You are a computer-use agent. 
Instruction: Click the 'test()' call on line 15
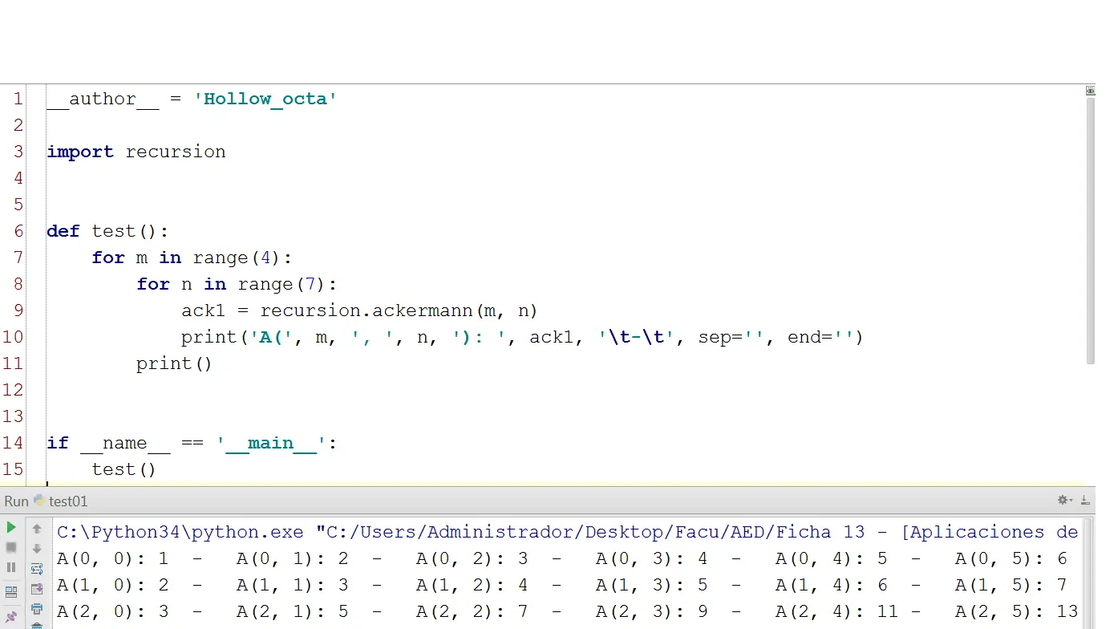[124, 469]
